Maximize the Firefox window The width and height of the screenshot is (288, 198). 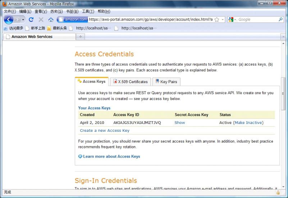[x=269, y=3]
